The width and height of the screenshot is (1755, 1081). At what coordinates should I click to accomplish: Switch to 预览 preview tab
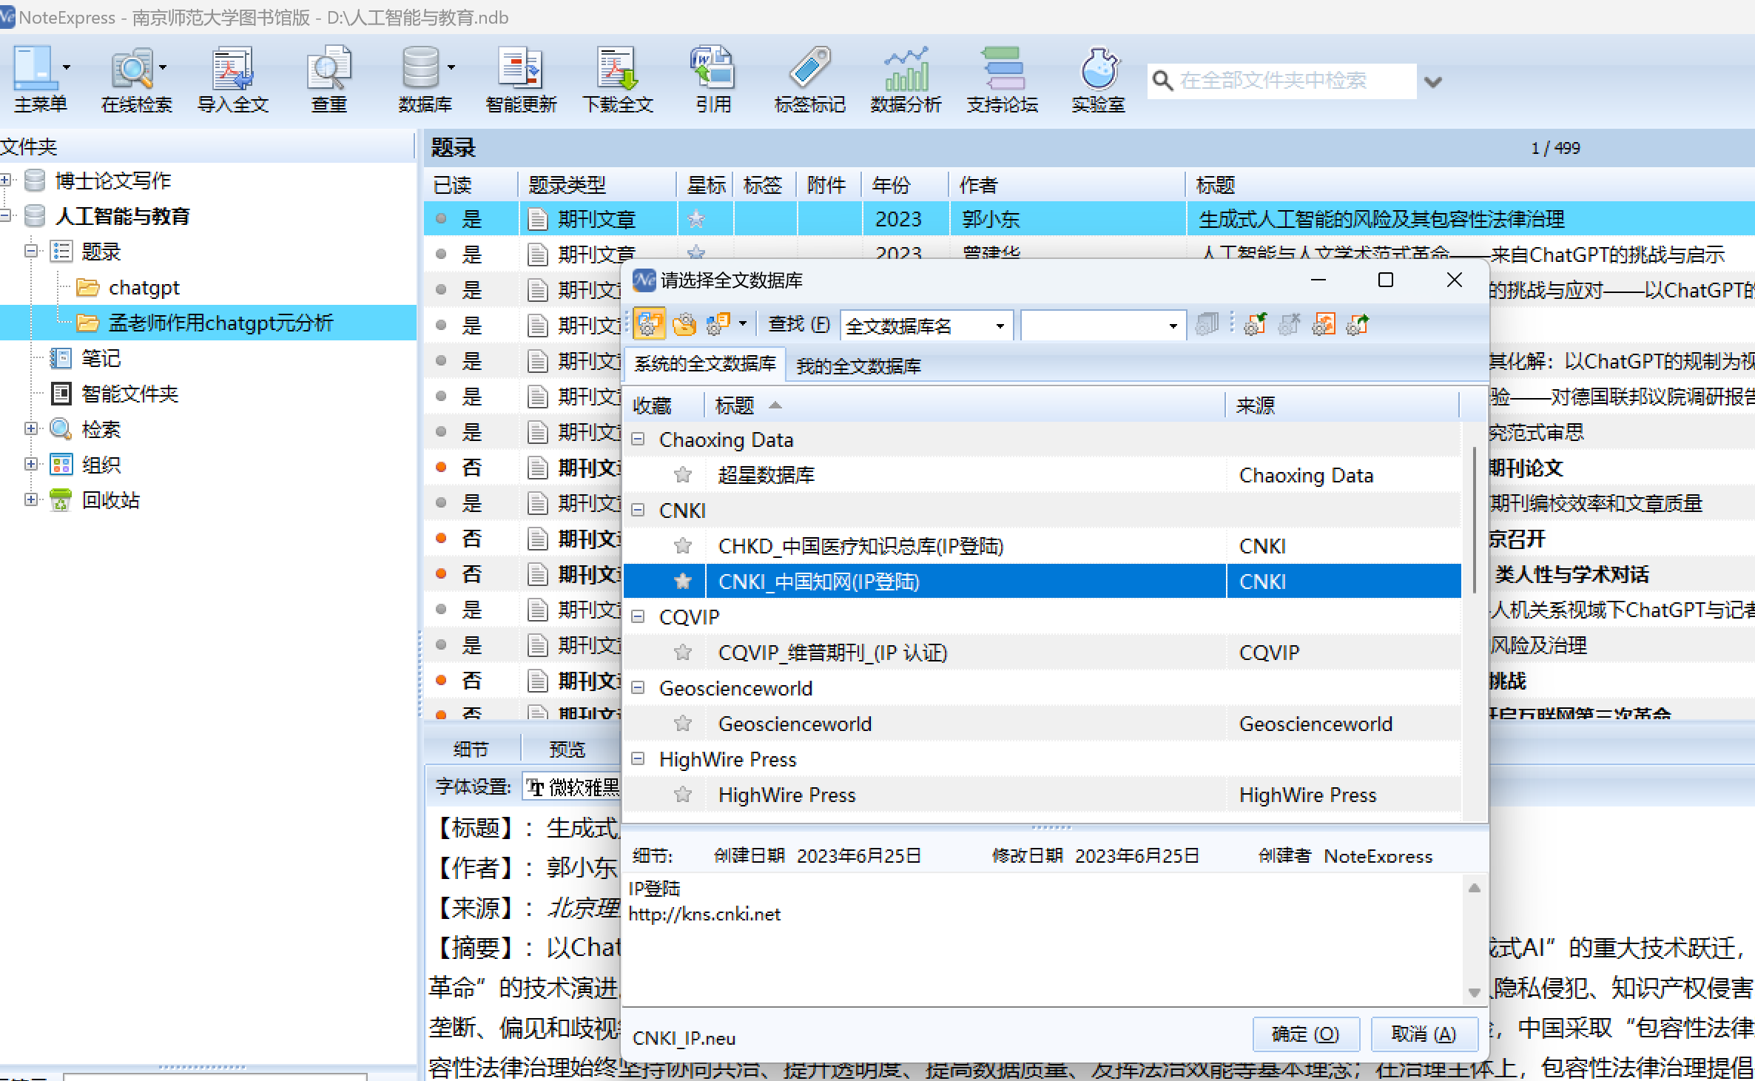click(567, 750)
